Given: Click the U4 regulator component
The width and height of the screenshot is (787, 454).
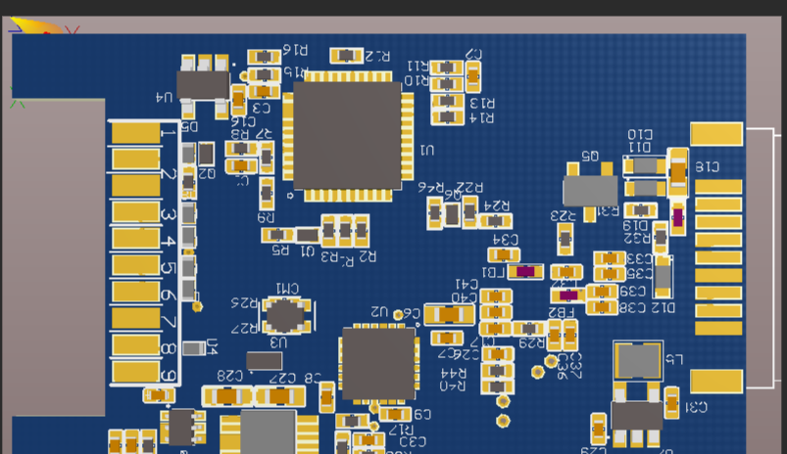Looking at the screenshot, I should [x=203, y=85].
